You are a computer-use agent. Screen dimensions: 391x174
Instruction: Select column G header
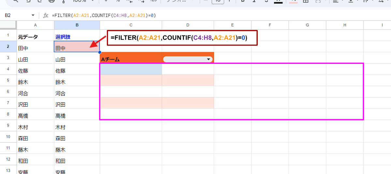coord(307,25)
